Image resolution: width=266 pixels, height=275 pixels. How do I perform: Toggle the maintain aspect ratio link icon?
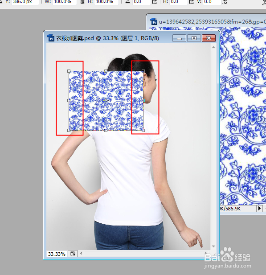(82, 2)
